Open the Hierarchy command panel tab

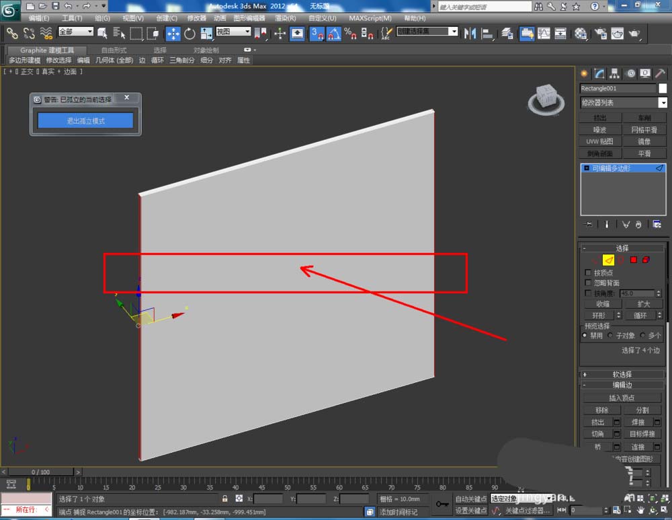coord(615,74)
